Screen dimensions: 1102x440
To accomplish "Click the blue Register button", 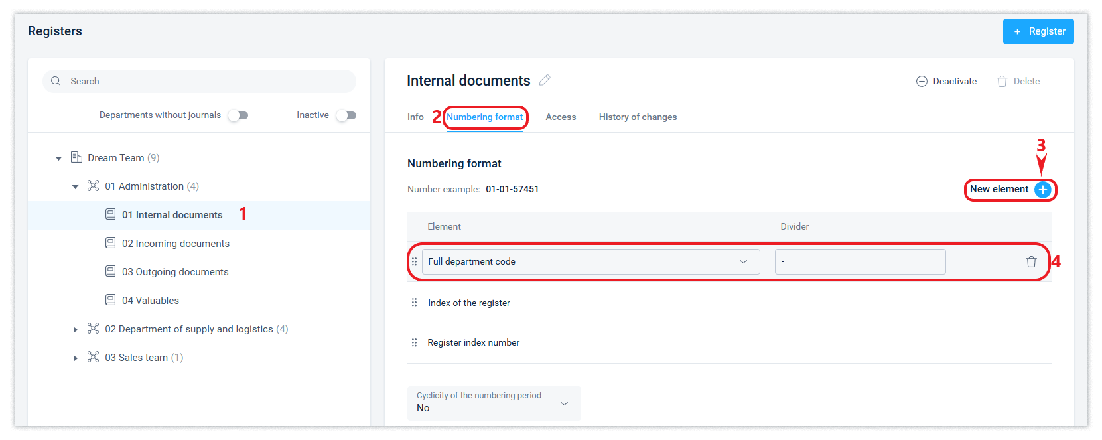I will click(x=1038, y=31).
